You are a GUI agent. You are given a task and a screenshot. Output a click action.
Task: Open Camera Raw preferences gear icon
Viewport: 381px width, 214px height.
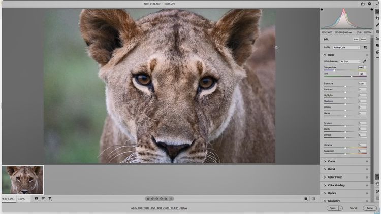(370, 3)
